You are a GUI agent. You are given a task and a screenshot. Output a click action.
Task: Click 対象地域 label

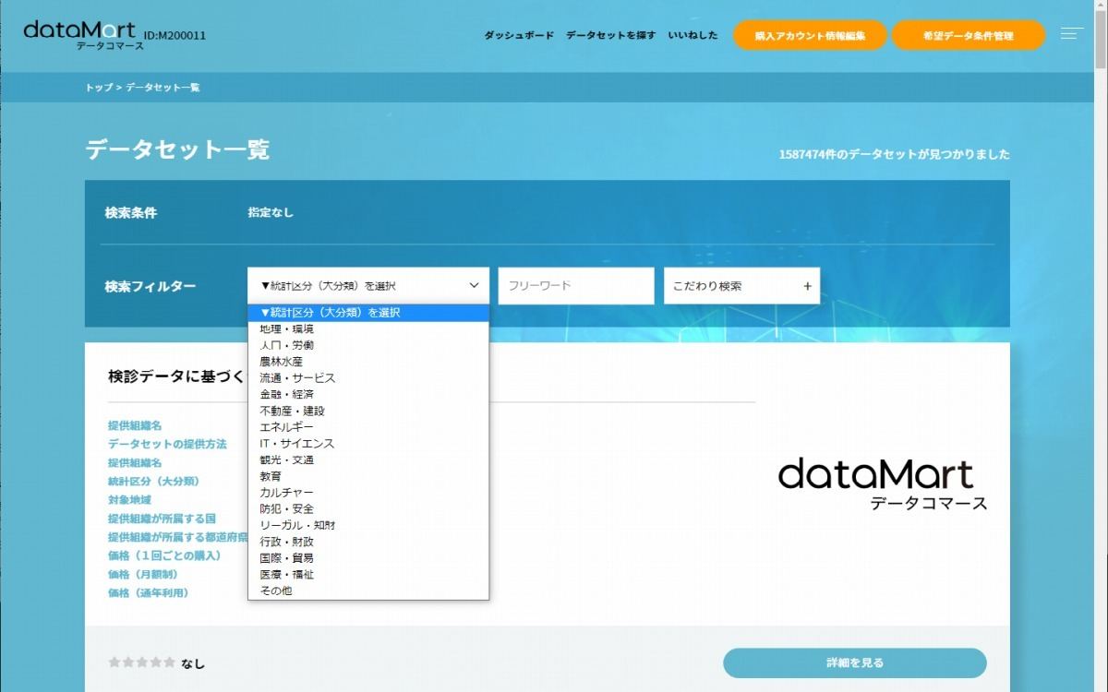click(130, 499)
